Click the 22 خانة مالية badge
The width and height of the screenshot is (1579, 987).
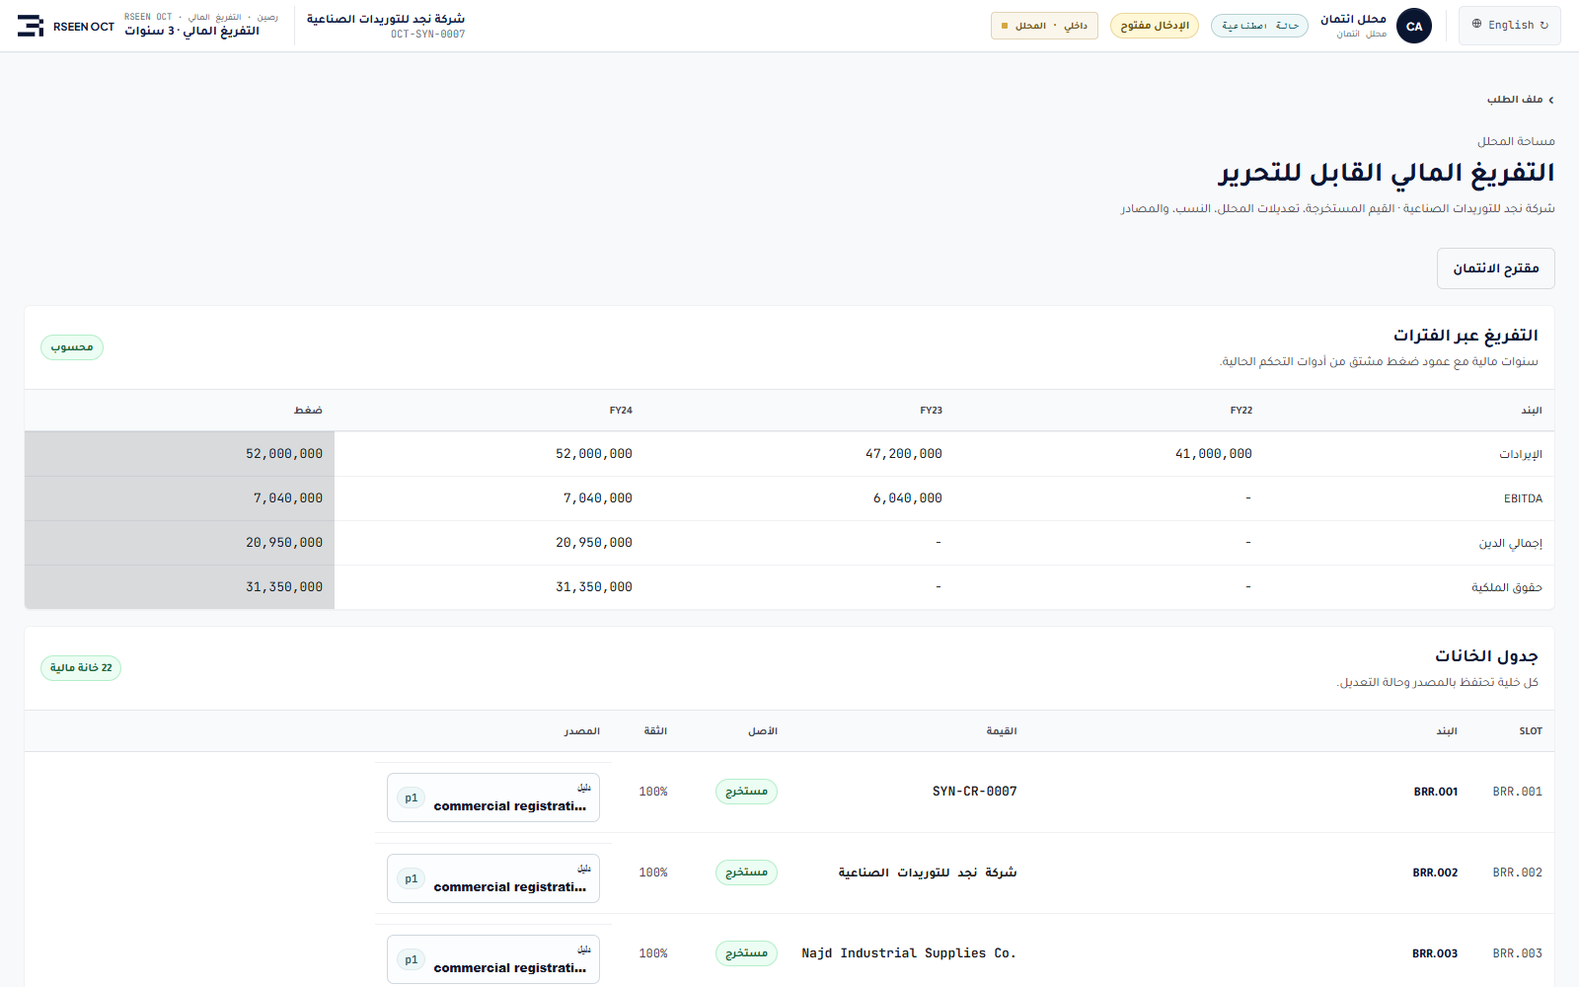(81, 668)
